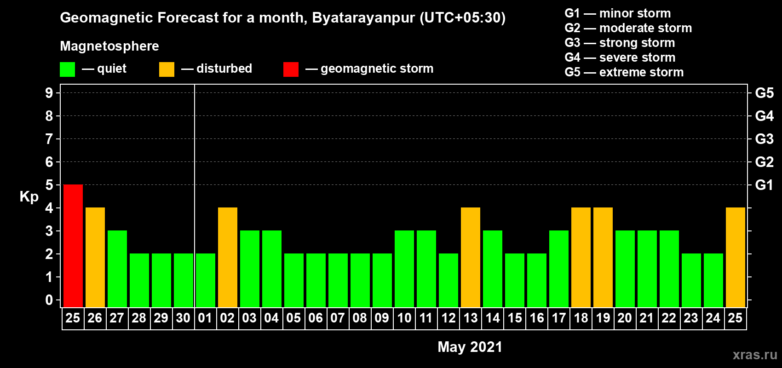Click 'G3 — strong storm' legend text
The width and height of the screenshot is (782, 368).
point(620,43)
